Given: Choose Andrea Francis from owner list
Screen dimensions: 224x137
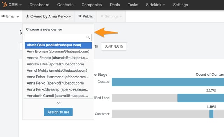Looking at the screenshot, I should tap(58, 58).
